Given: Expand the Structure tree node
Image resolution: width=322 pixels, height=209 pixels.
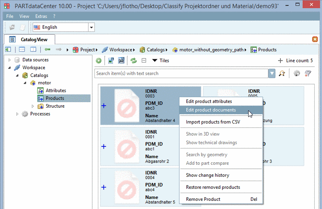Looking at the screenshot, I should [33, 106].
